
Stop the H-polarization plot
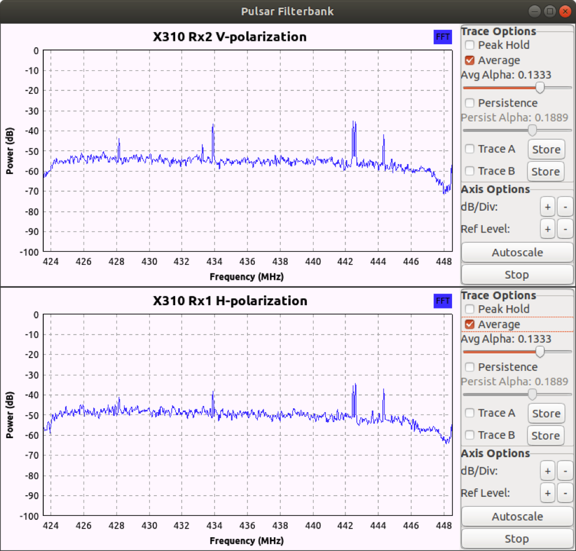(517, 539)
